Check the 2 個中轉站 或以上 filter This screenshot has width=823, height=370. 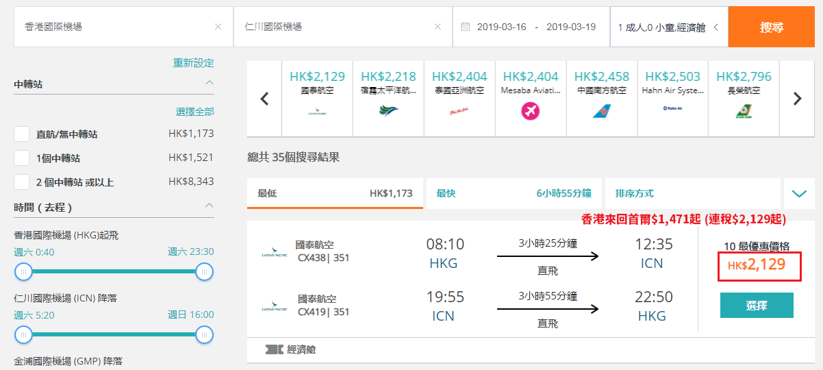[x=22, y=182]
